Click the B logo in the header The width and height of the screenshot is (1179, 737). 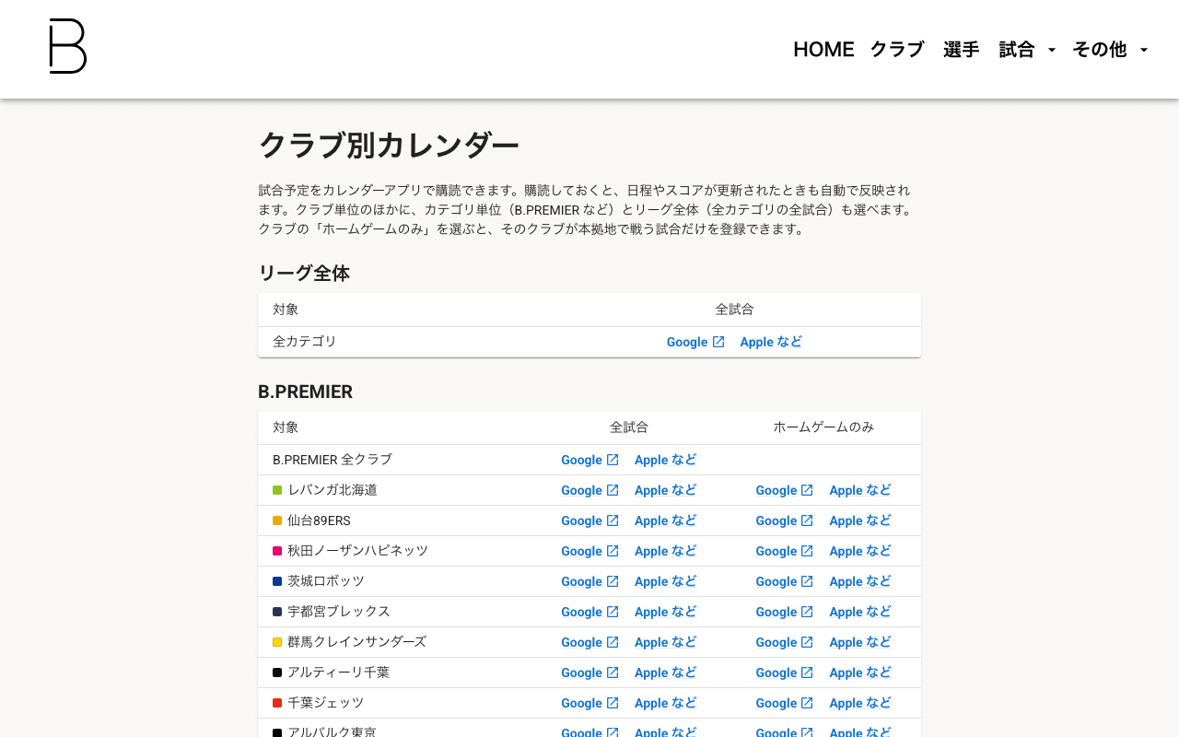tap(68, 46)
